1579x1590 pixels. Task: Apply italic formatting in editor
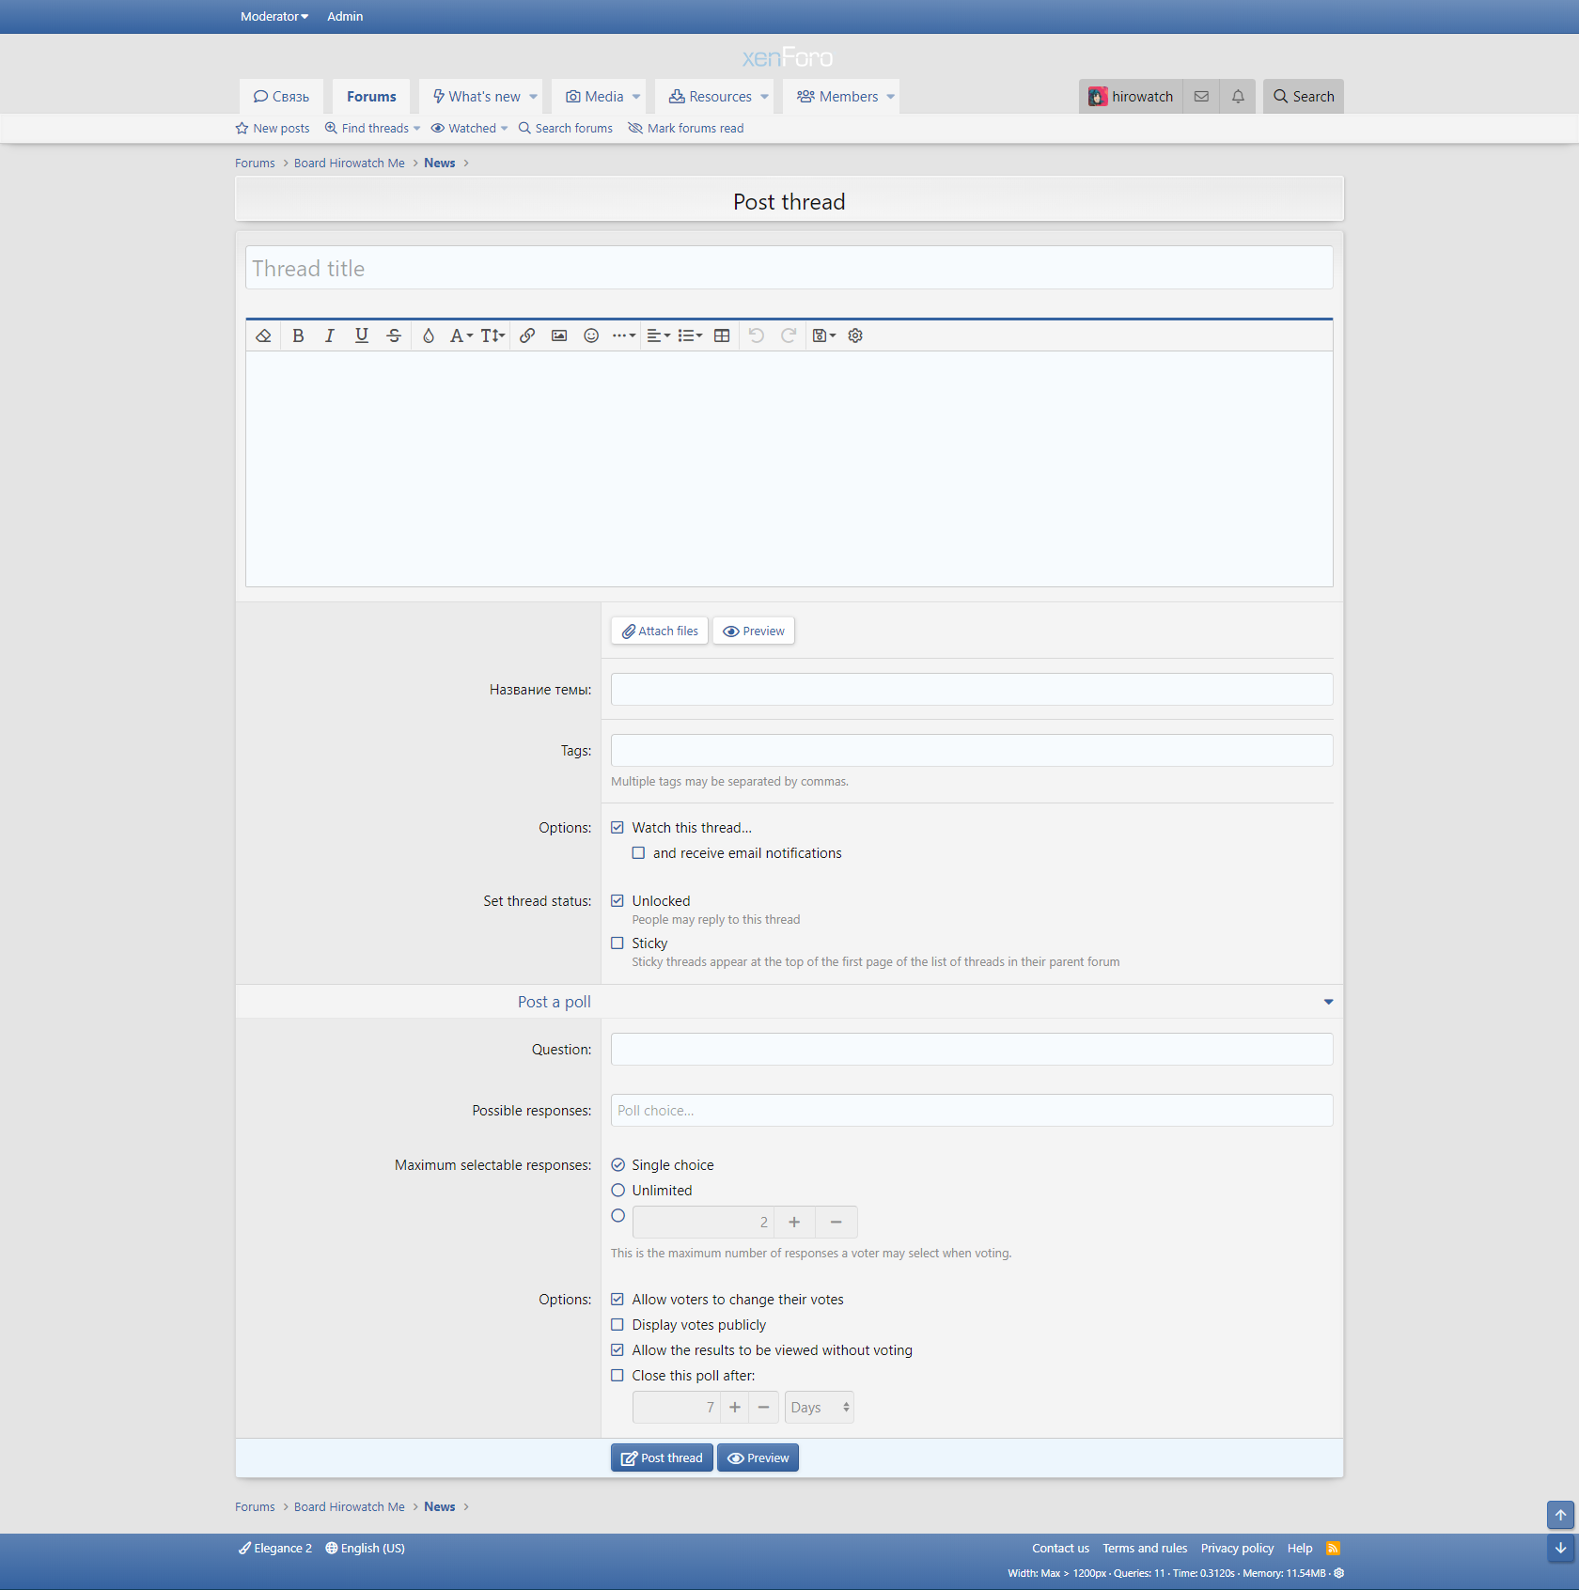(x=329, y=335)
